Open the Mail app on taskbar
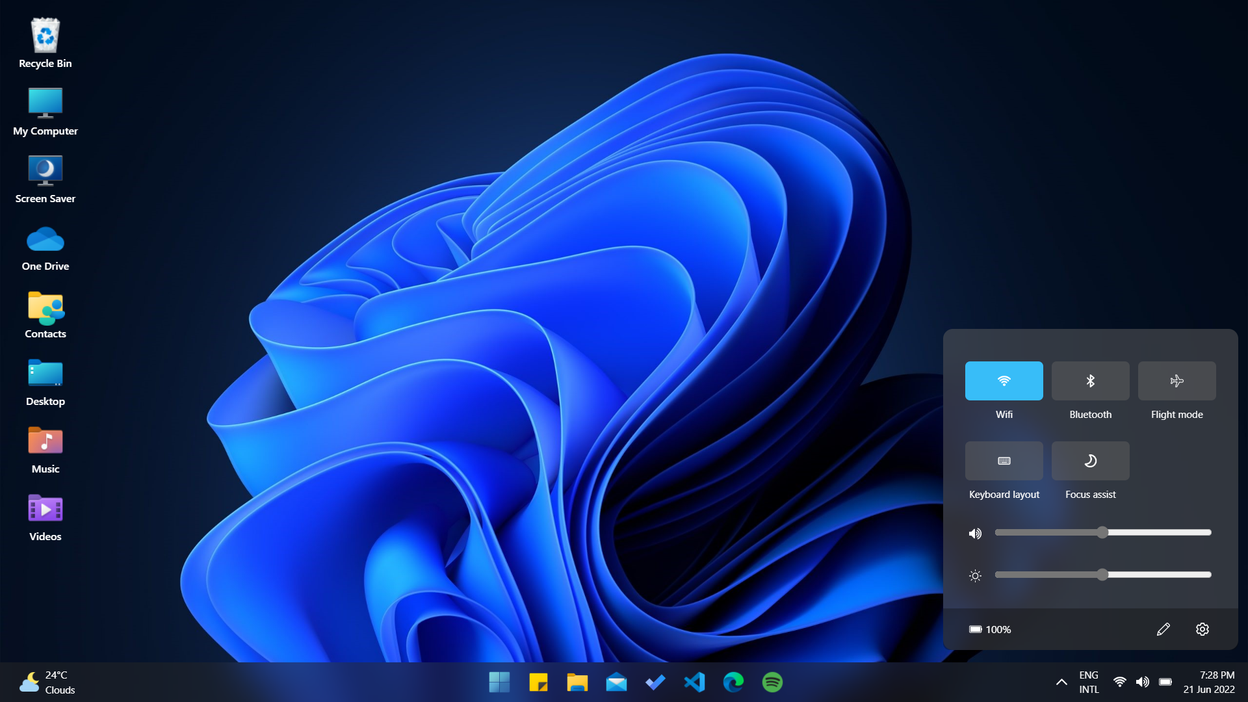 point(616,682)
